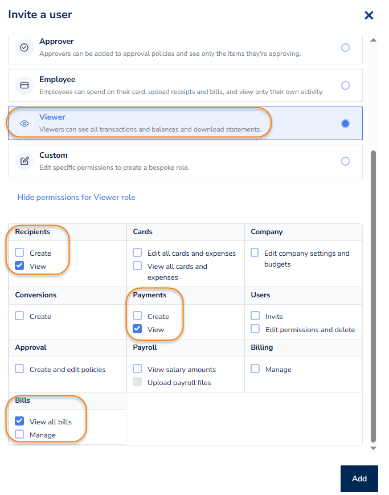Click the Approver checkmark badge icon
This screenshot has width=389, height=495.
pyautogui.click(x=24, y=47)
